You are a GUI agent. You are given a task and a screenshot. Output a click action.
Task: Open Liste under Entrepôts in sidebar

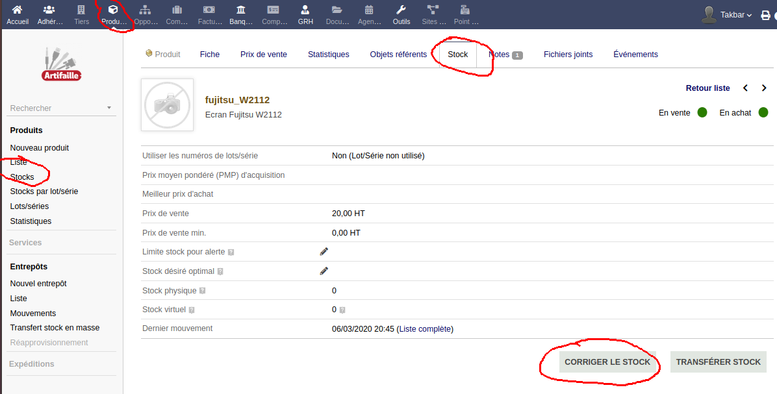[x=19, y=299]
